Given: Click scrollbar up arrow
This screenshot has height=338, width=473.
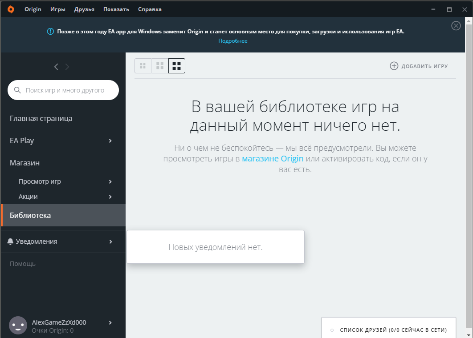Looking at the screenshot, I should pos(469,21).
